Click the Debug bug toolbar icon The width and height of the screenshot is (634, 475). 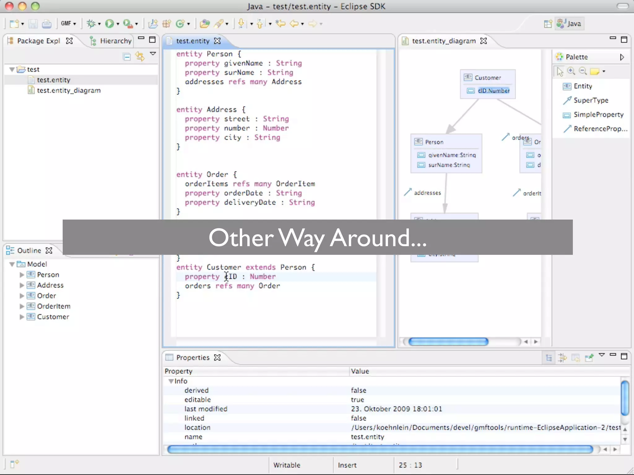pyautogui.click(x=91, y=24)
